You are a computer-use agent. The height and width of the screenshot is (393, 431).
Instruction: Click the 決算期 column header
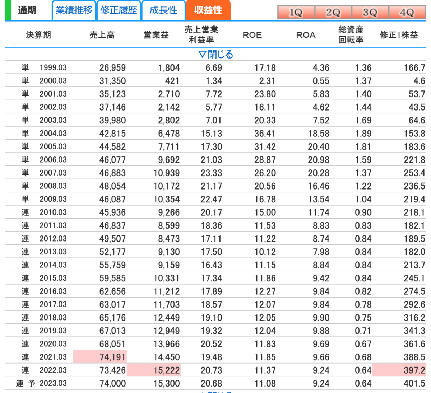point(38,35)
